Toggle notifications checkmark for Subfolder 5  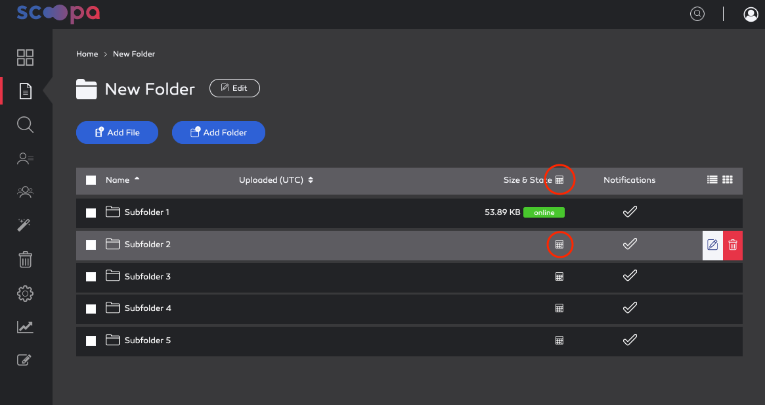coord(630,339)
